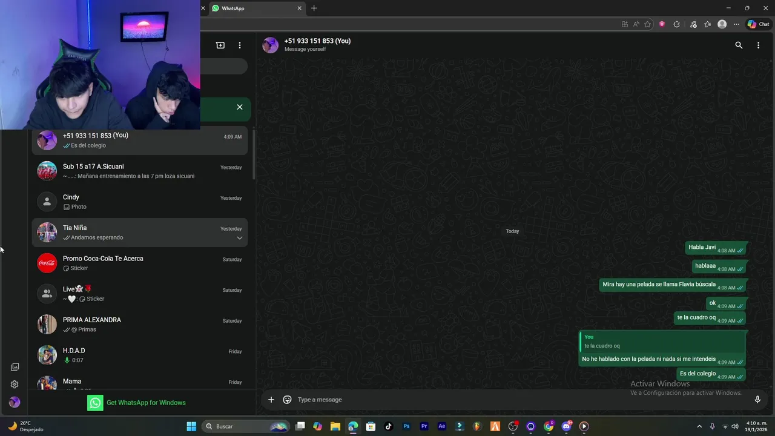
Task: Launch Photoshop from the taskbar
Action: click(406, 426)
